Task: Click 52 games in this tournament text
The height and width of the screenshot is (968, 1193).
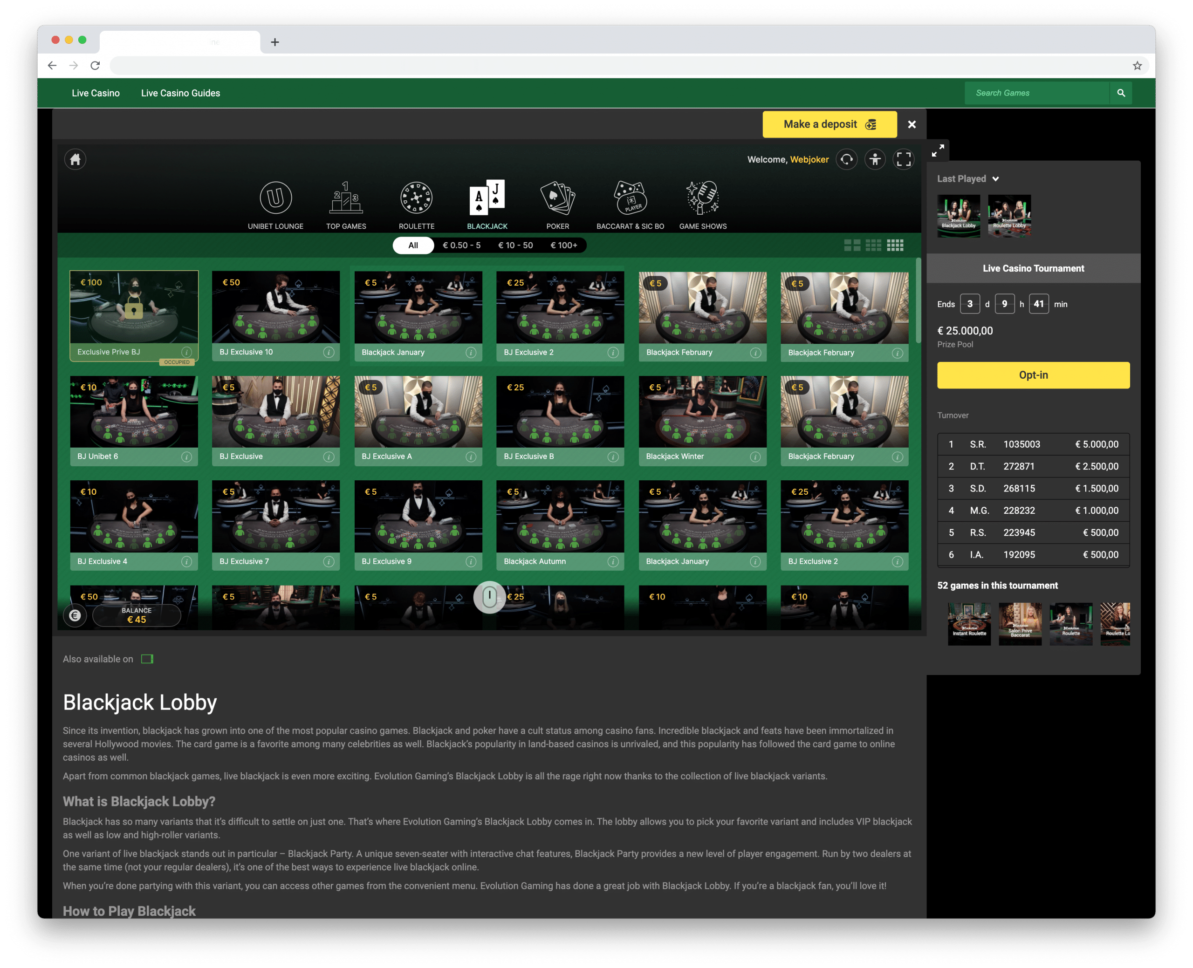Action: 997,586
